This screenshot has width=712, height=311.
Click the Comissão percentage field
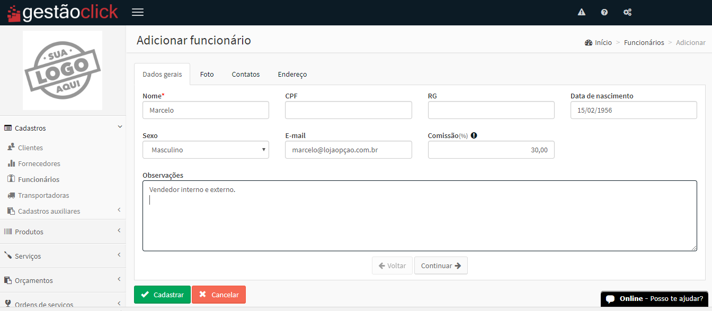pos(491,150)
